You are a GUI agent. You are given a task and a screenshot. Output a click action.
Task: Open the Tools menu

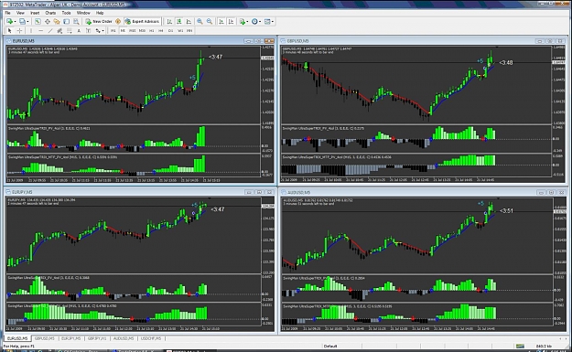(x=66, y=13)
